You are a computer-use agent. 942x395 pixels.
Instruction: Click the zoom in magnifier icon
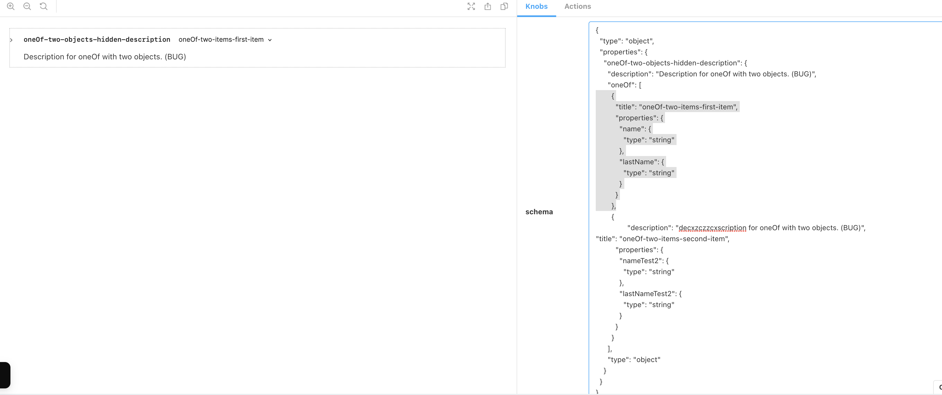11,6
